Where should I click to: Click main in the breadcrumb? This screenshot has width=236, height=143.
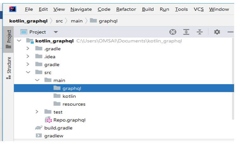(x=77, y=21)
